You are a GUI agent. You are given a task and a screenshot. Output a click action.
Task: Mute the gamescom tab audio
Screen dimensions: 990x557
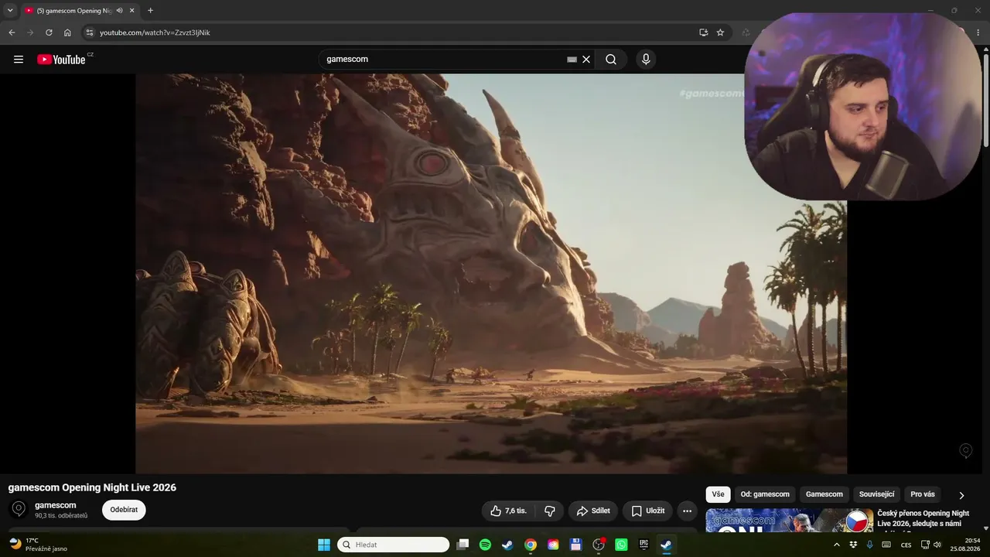[x=120, y=11]
